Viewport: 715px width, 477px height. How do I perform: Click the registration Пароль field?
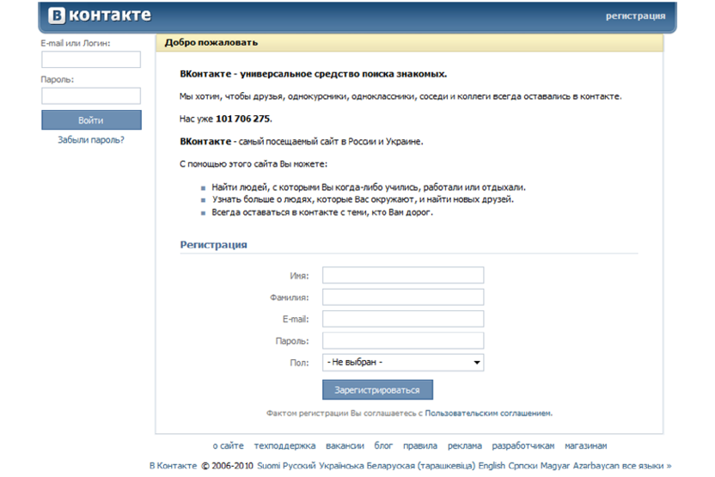(403, 340)
